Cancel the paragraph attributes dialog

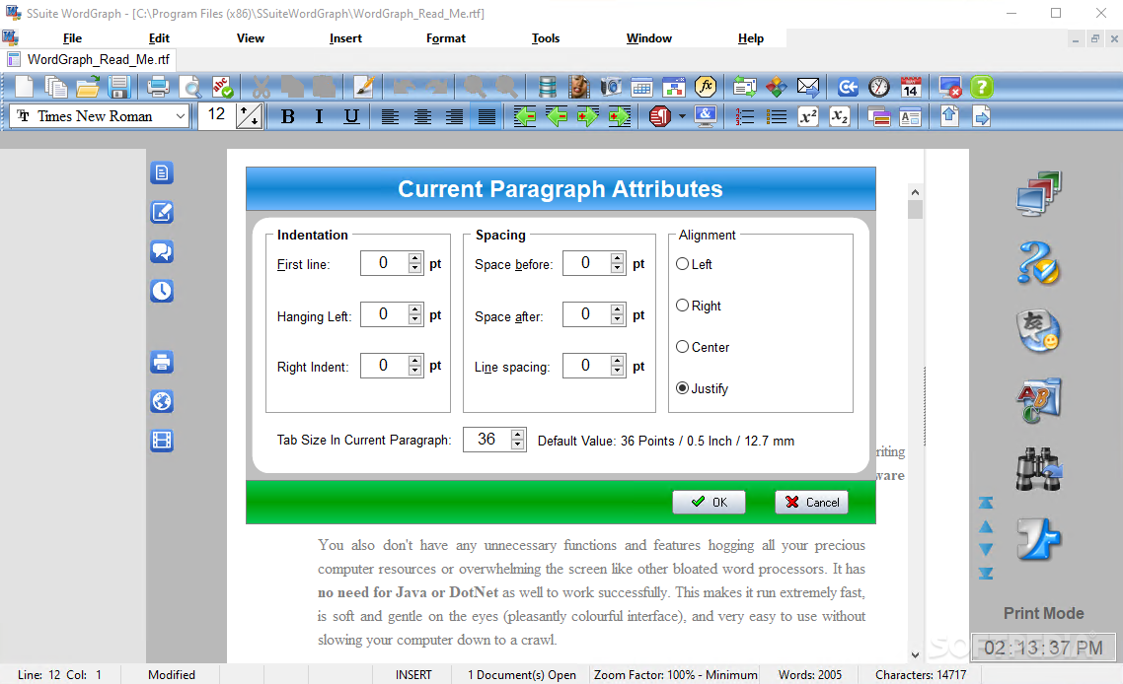(x=811, y=503)
